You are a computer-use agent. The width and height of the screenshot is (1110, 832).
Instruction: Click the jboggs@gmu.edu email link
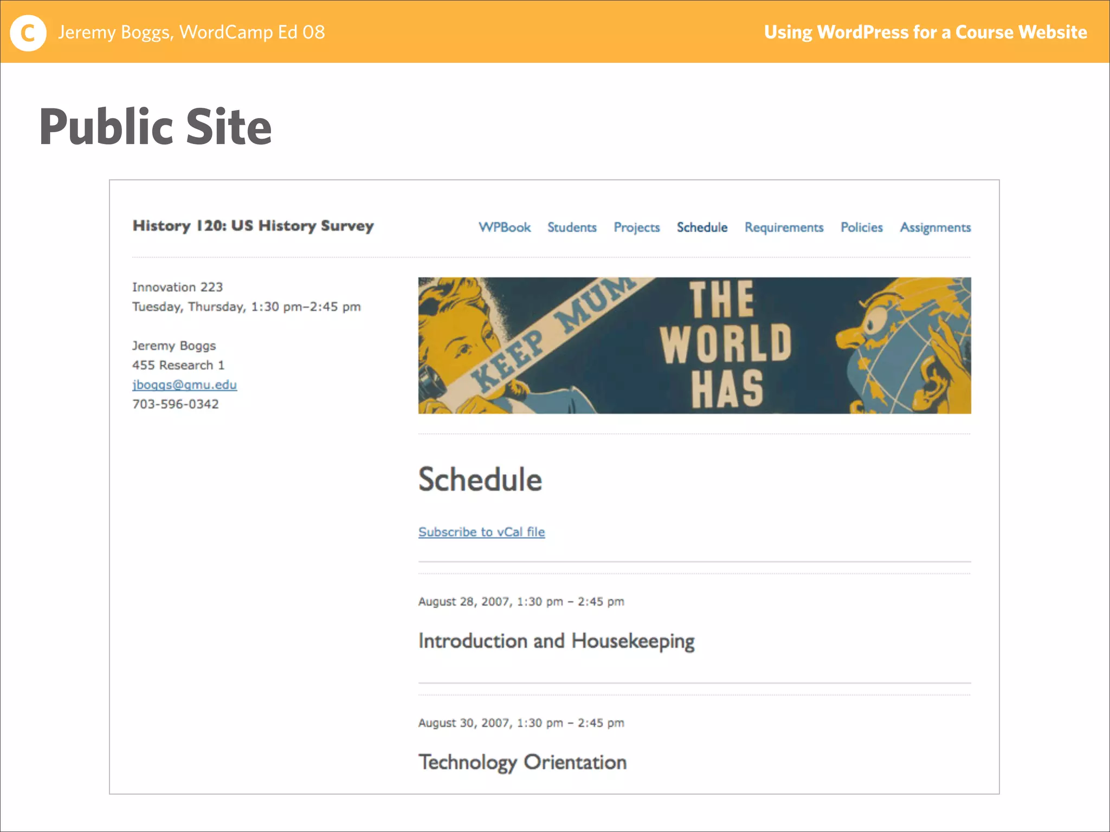[184, 385]
